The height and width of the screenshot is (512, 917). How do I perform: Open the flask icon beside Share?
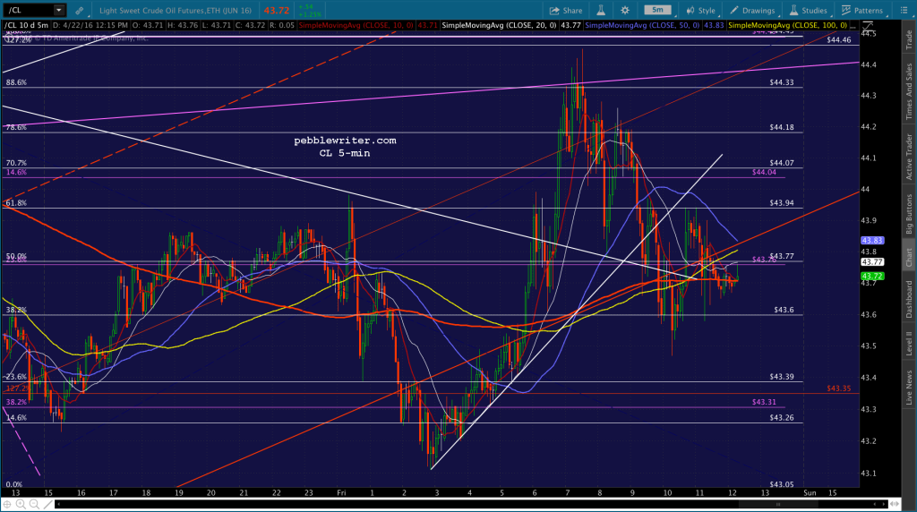(x=601, y=11)
